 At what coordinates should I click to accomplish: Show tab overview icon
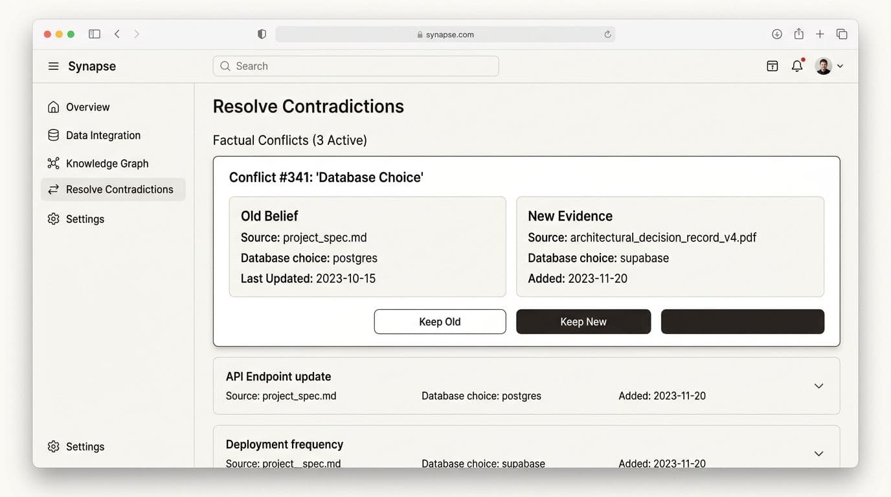(x=842, y=34)
